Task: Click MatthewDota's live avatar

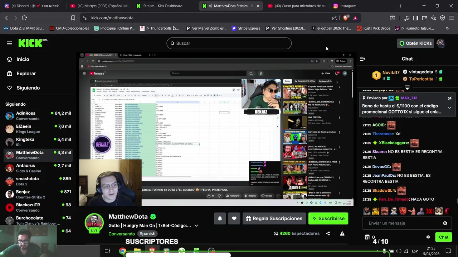Action: click(94, 223)
